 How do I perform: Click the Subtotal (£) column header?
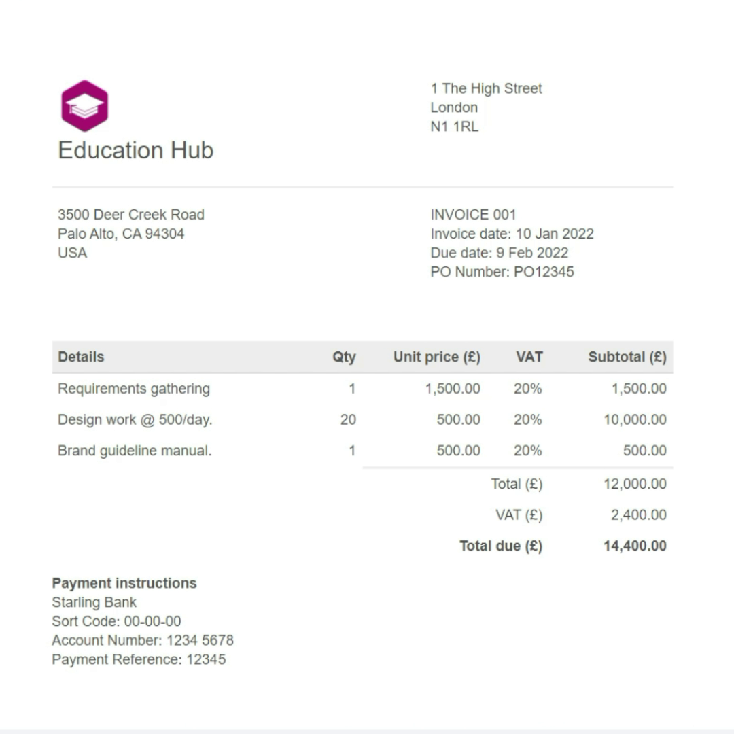point(627,357)
